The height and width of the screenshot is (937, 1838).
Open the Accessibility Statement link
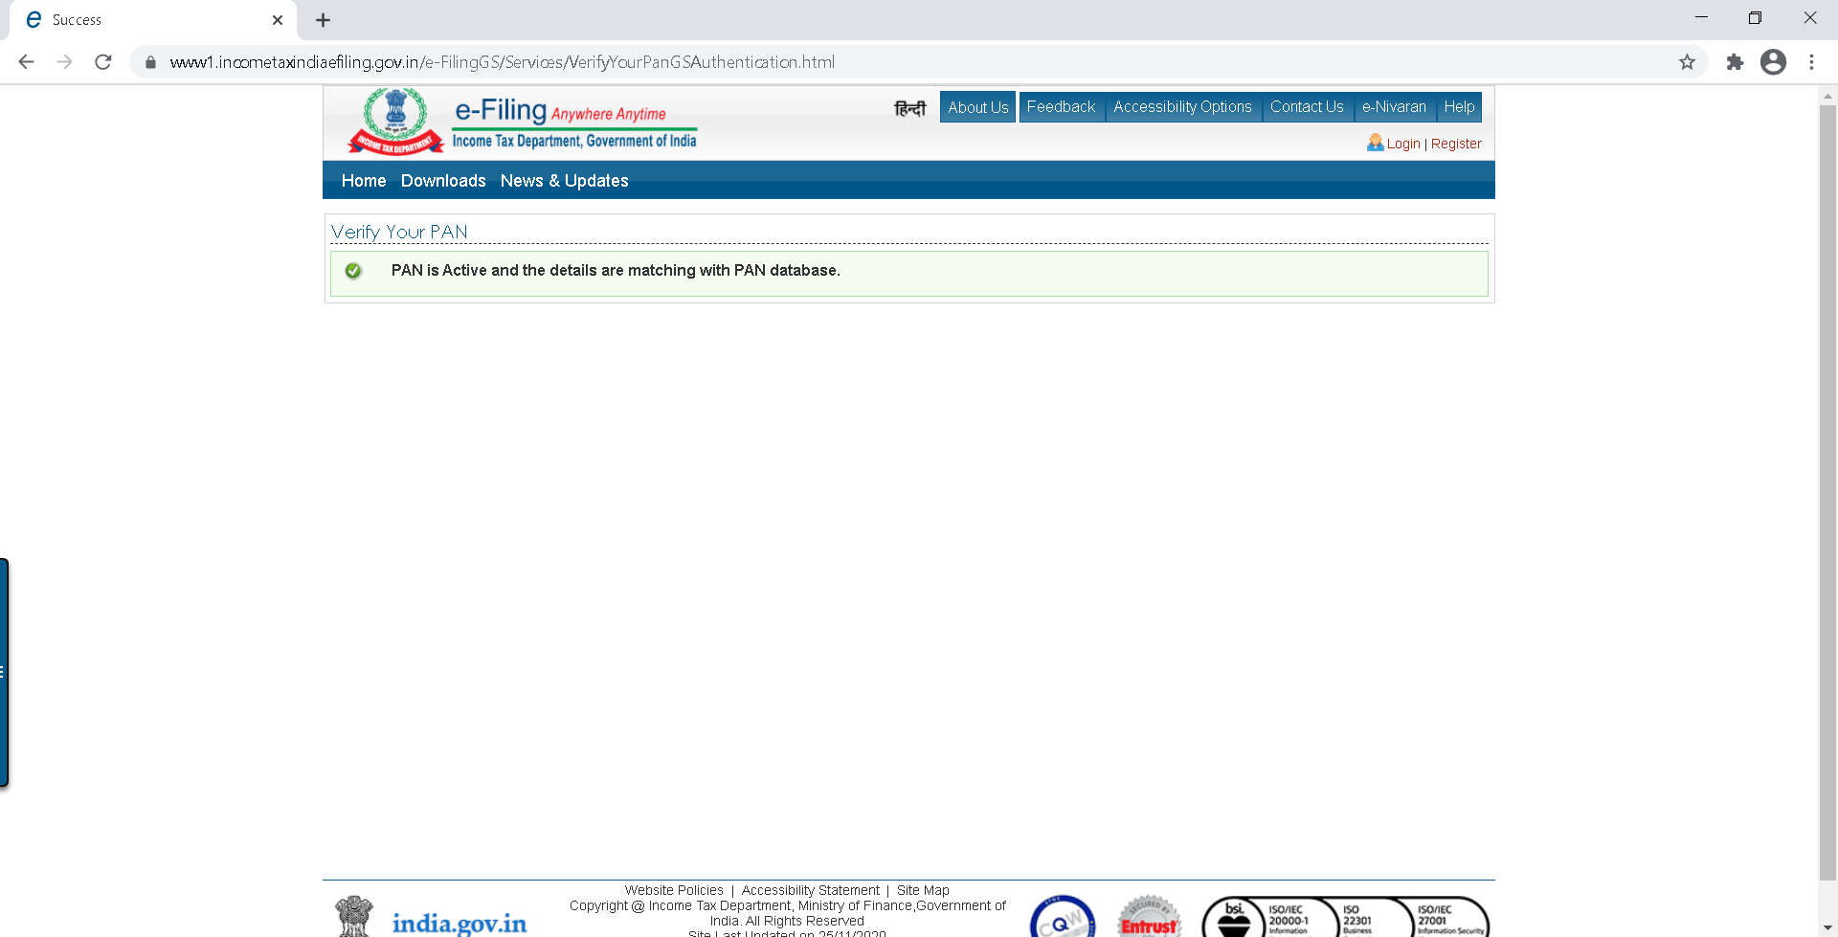(x=811, y=890)
